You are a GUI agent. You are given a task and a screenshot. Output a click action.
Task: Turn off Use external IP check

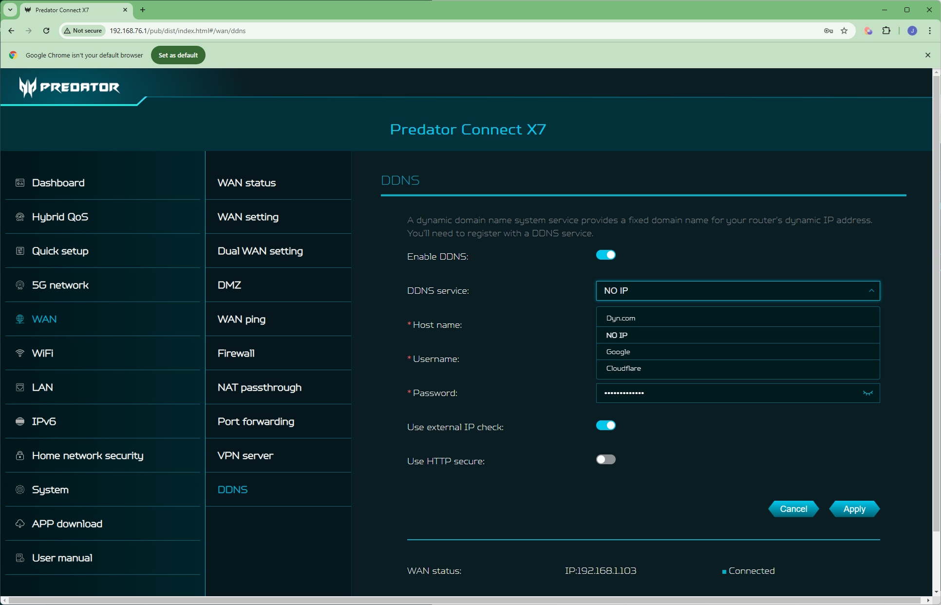(x=605, y=425)
